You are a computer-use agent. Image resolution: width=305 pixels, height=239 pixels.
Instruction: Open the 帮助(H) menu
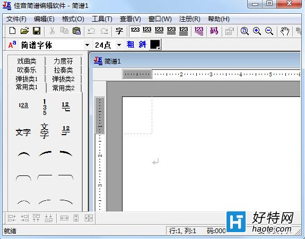219,19
